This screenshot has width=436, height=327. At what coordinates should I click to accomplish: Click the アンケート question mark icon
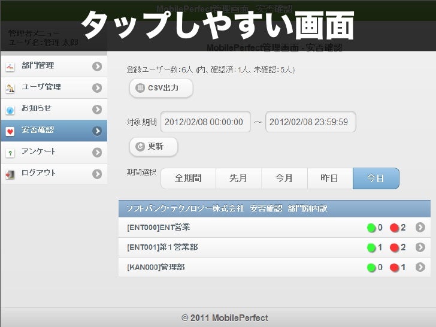pyautogui.click(x=10, y=153)
